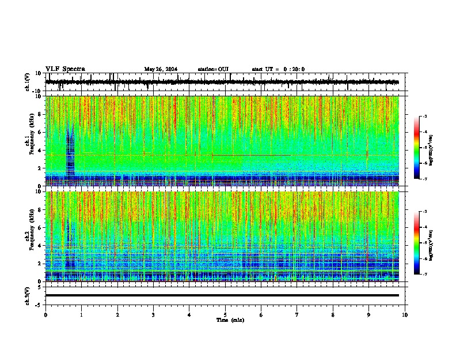The image size is (456, 353).
Task: Click time axis tick label "6"
Action: [x=261, y=315]
